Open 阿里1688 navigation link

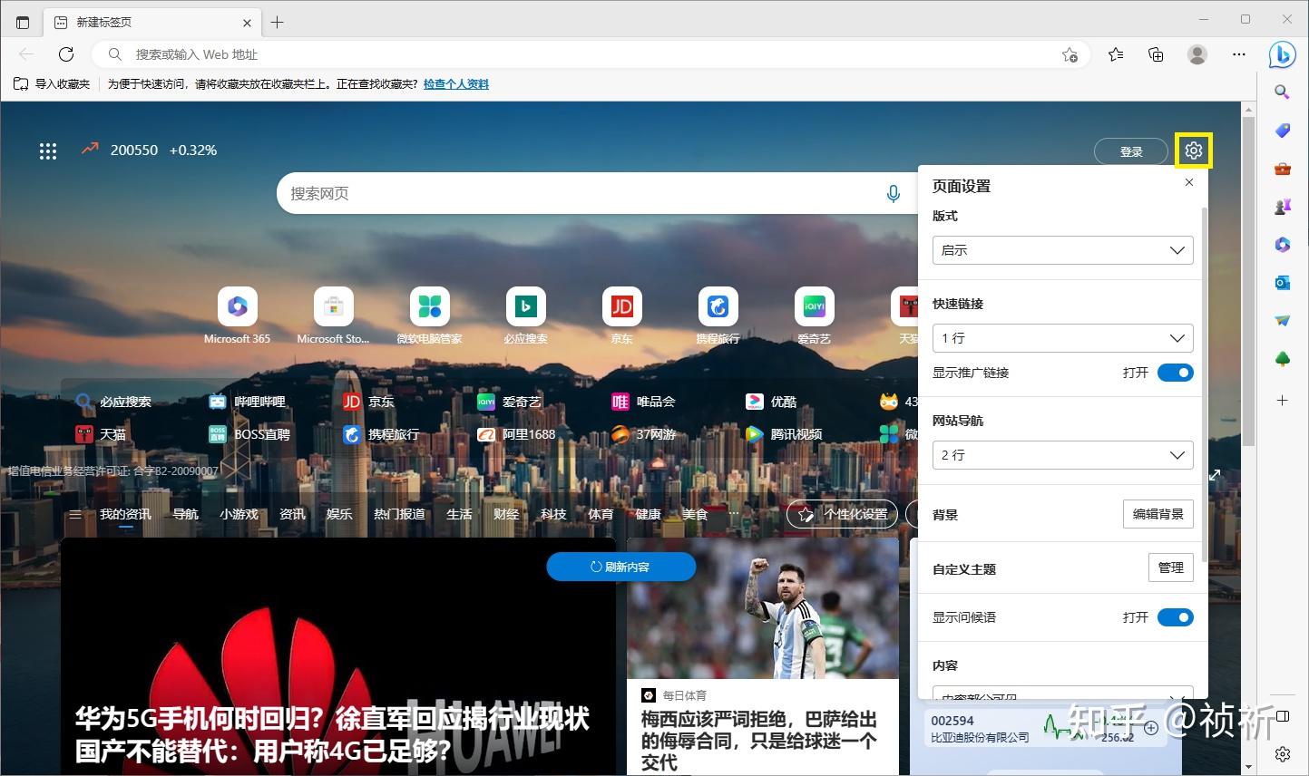[516, 434]
